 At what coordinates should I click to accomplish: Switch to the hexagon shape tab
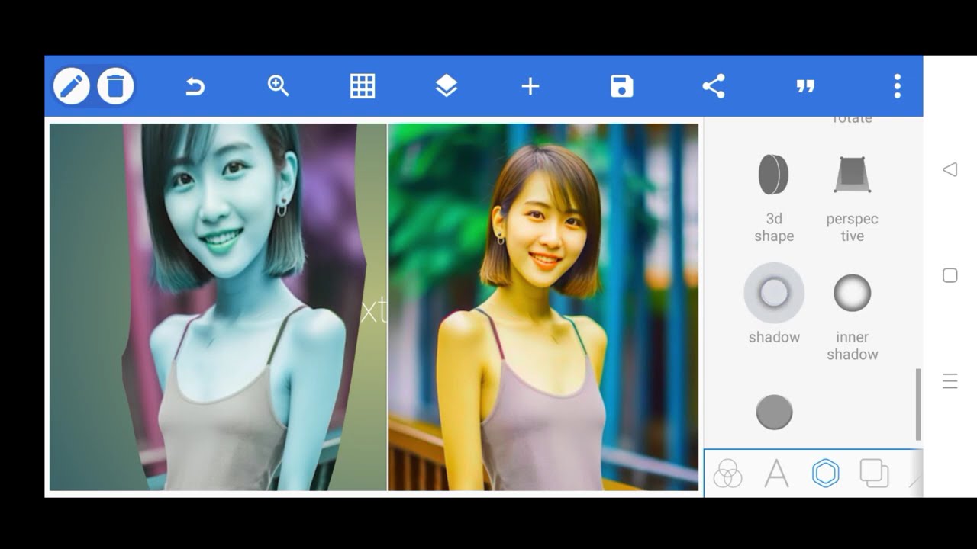[825, 474]
